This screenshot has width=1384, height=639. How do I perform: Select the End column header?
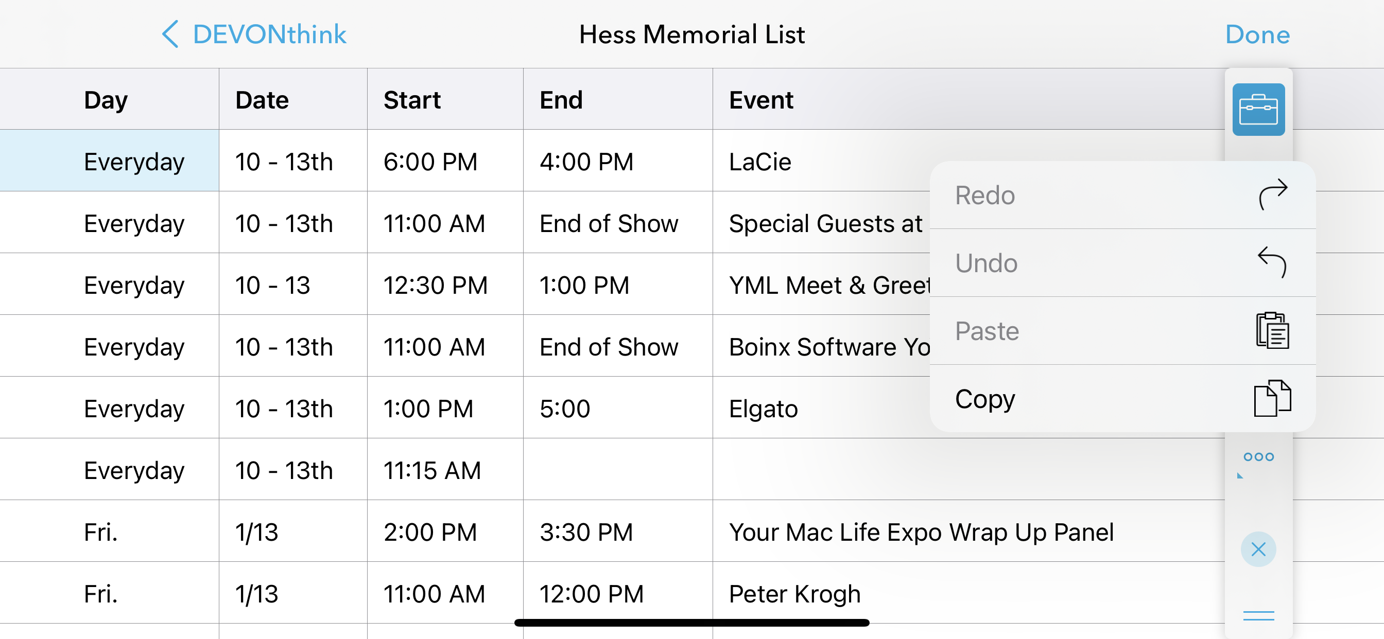tap(618, 99)
